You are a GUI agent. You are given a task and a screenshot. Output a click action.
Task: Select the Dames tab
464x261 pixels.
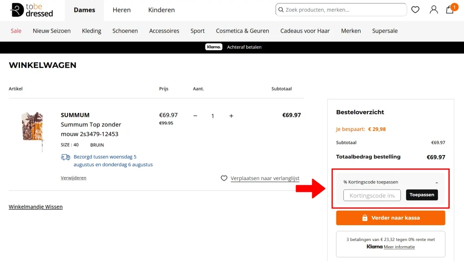[84, 10]
